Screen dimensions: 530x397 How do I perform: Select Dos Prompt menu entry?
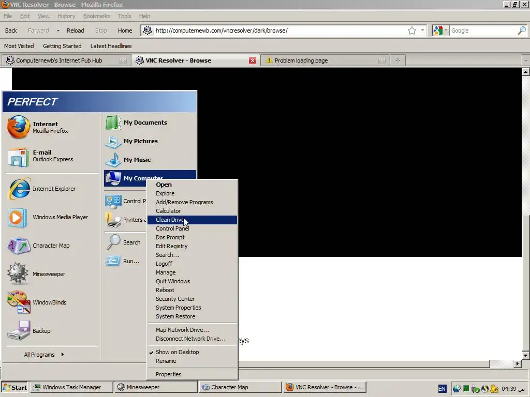coord(193,237)
